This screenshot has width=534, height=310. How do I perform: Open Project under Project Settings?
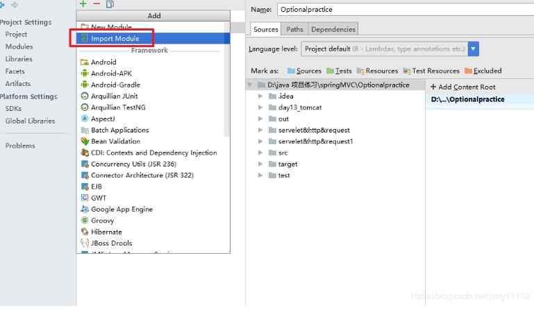pyautogui.click(x=16, y=35)
